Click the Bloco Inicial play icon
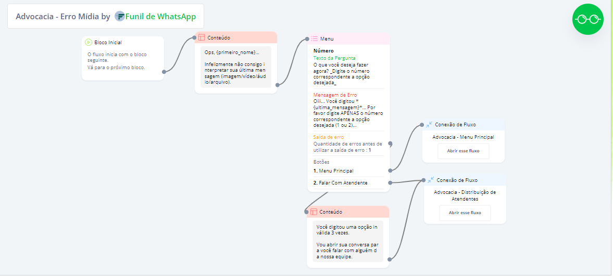613x276 pixels. point(89,43)
